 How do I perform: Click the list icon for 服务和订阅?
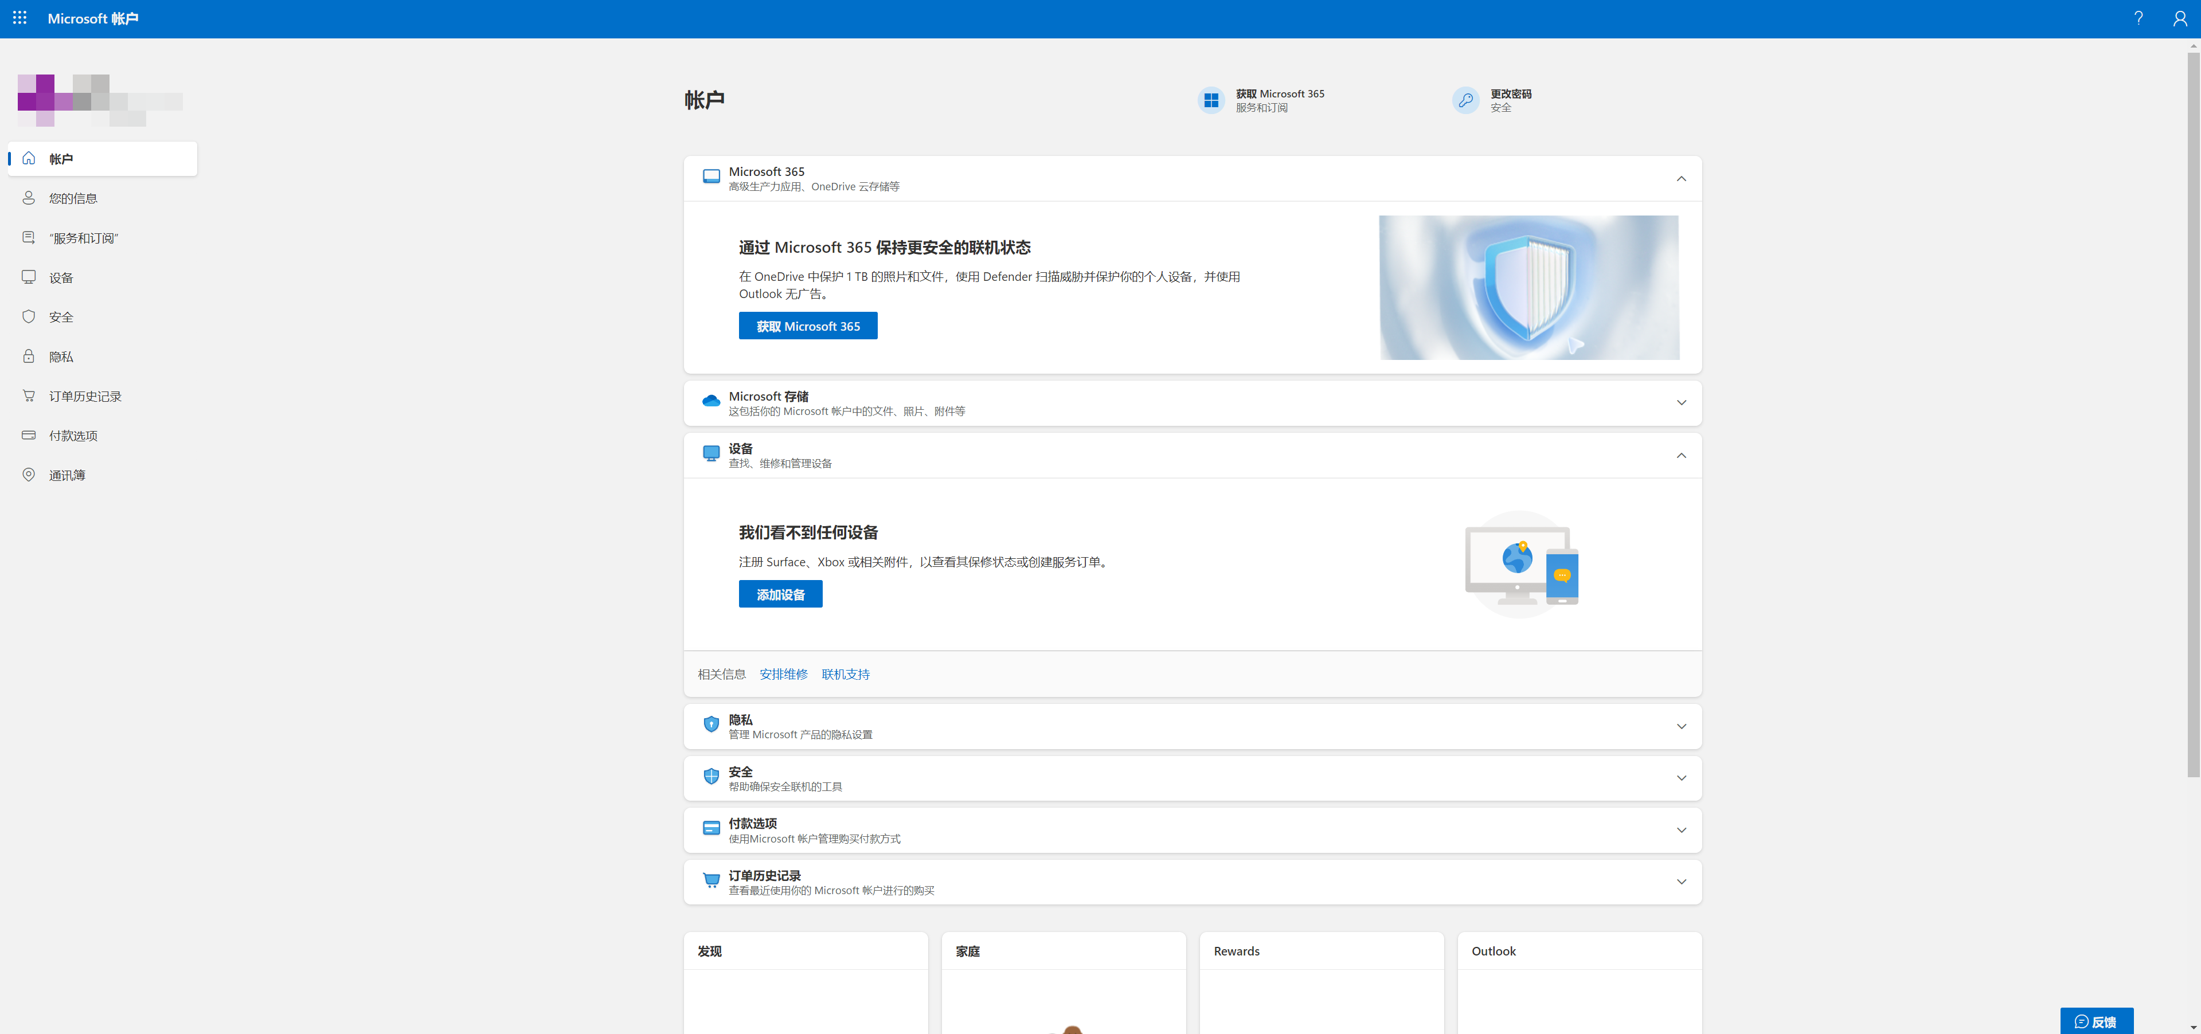point(29,237)
